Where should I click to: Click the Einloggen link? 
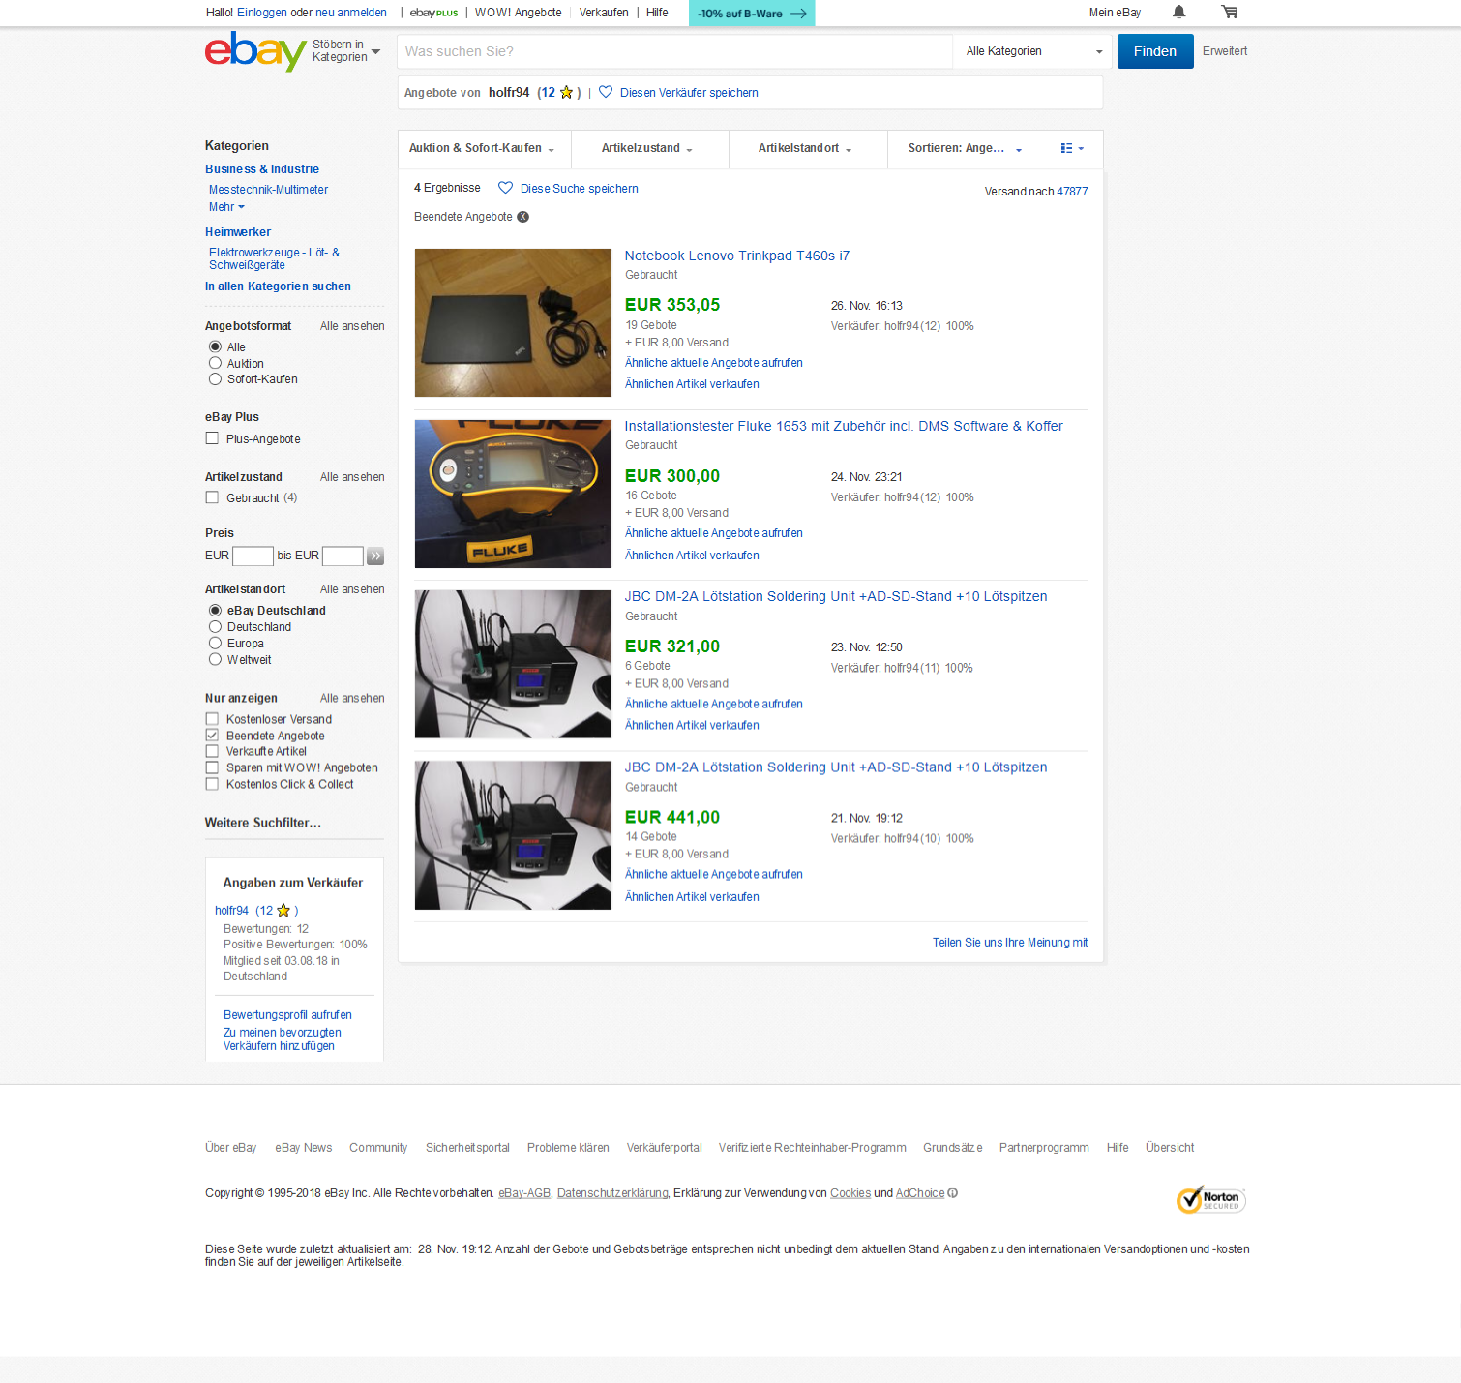[x=262, y=13]
